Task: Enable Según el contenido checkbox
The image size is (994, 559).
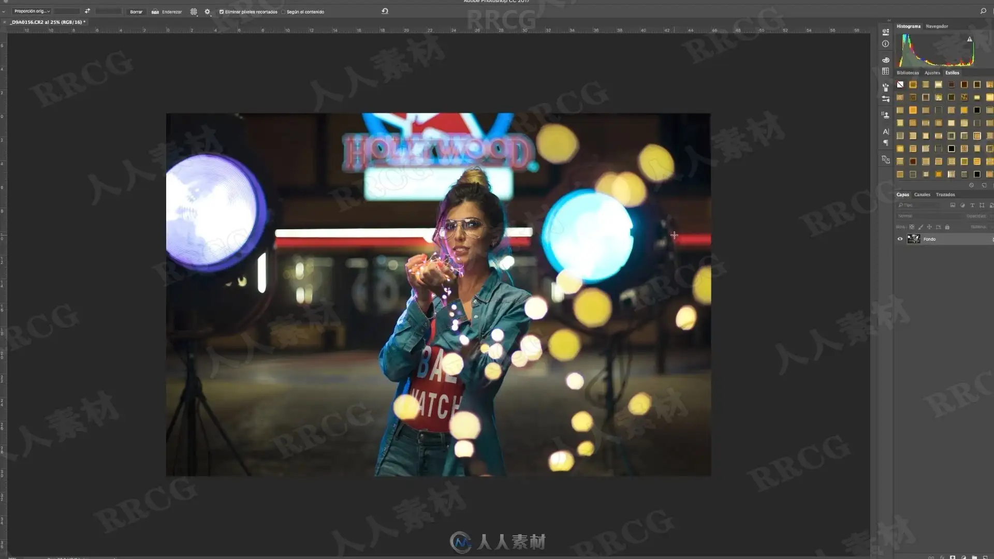Action: [x=283, y=11]
